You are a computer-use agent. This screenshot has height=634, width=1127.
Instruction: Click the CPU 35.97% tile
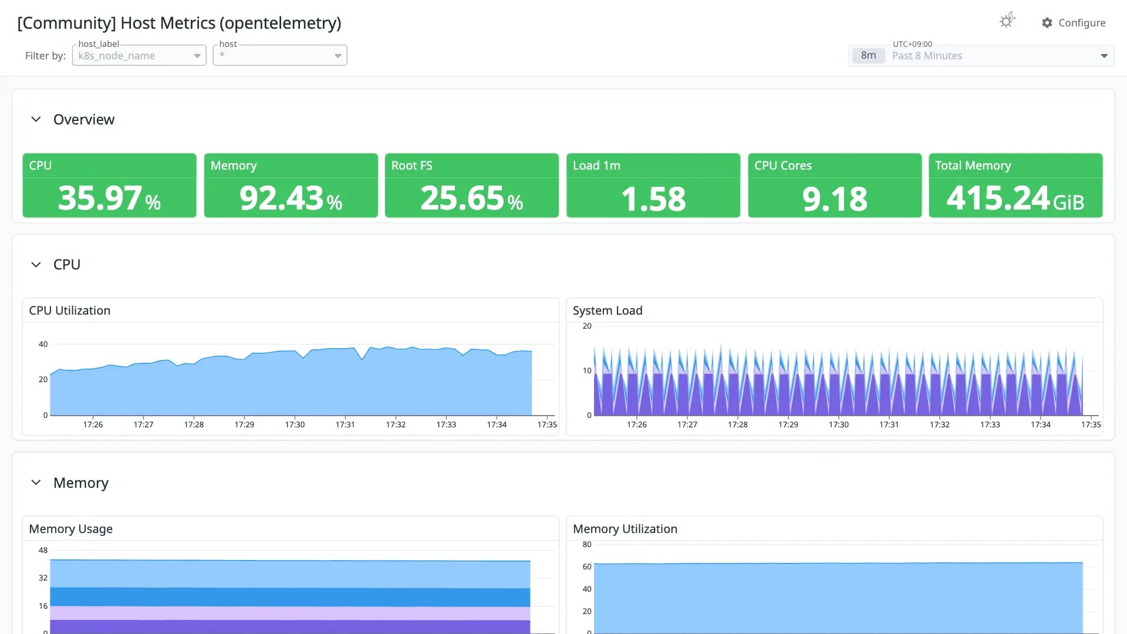tap(109, 186)
